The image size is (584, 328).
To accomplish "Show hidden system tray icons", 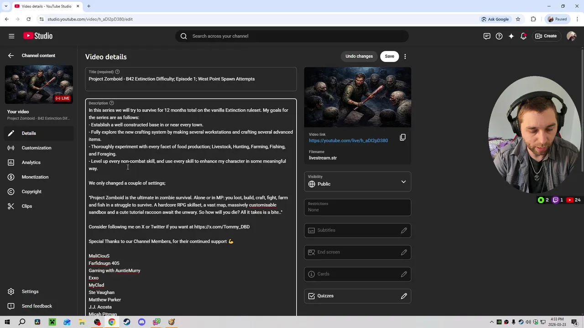I will (492, 322).
